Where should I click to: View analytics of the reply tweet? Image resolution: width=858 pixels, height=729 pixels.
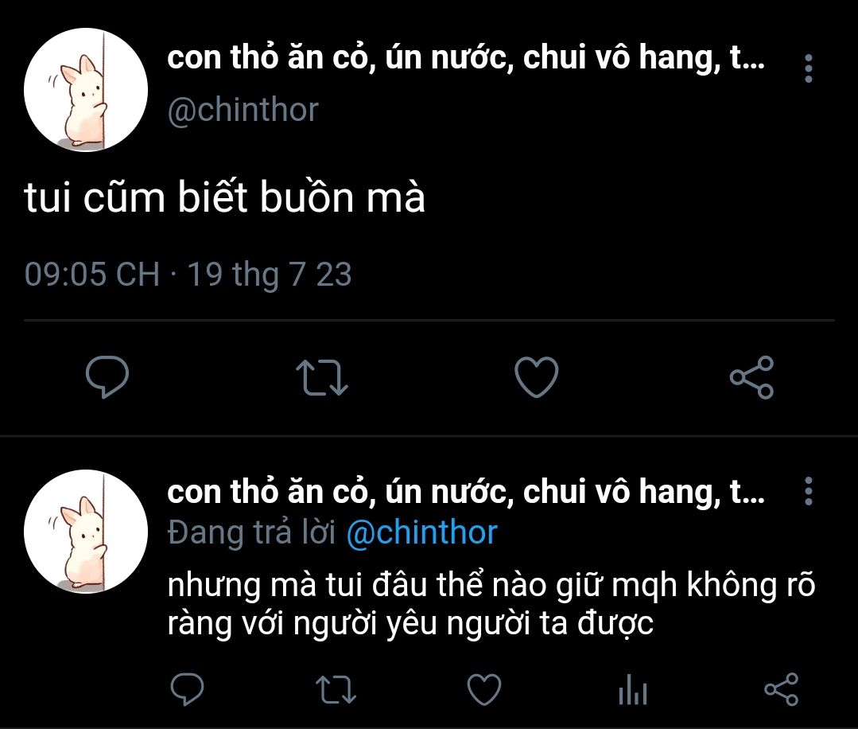tap(633, 689)
